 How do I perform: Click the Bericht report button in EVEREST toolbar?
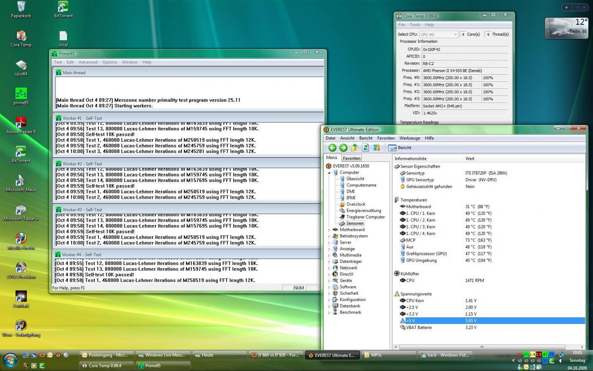click(400, 148)
